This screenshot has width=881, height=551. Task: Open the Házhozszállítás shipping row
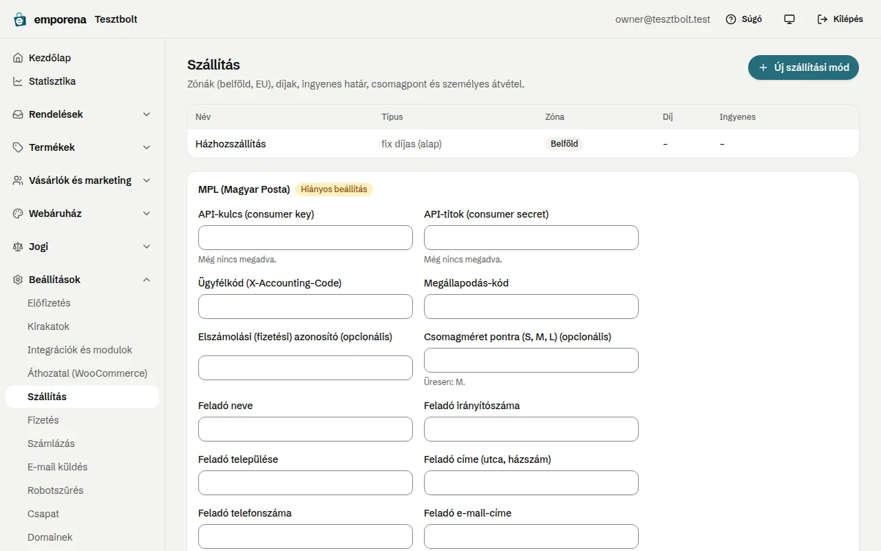tap(523, 144)
